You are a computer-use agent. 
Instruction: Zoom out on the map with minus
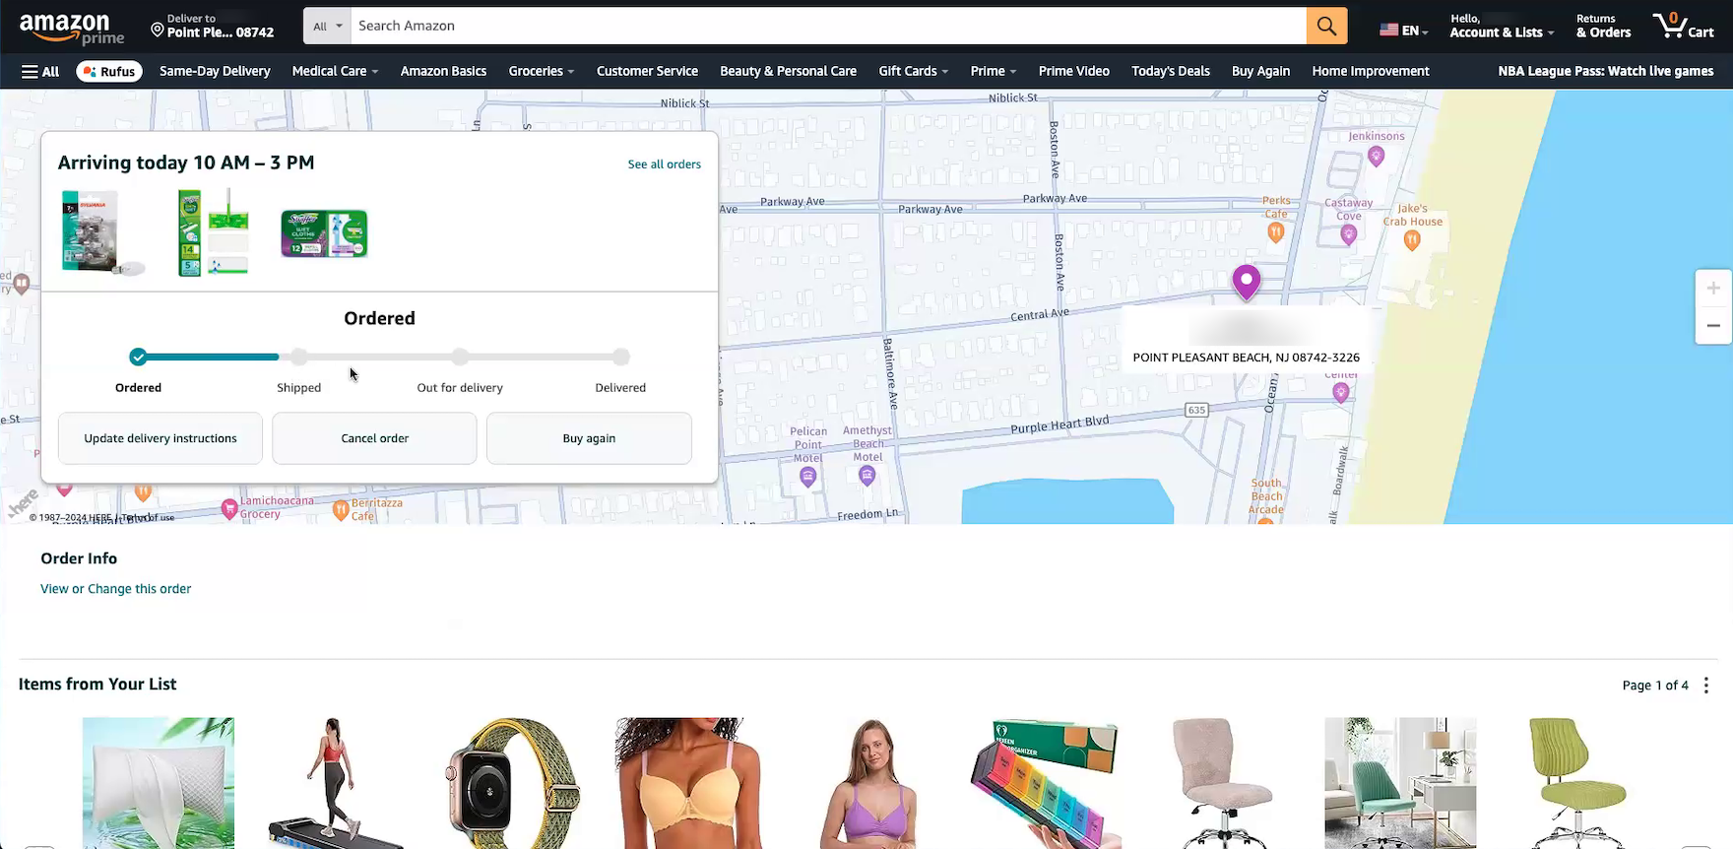(x=1713, y=325)
